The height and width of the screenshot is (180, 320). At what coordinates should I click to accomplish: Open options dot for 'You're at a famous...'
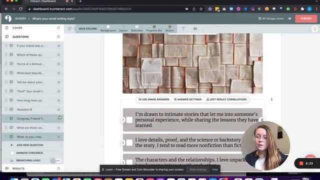tap(58, 64)
